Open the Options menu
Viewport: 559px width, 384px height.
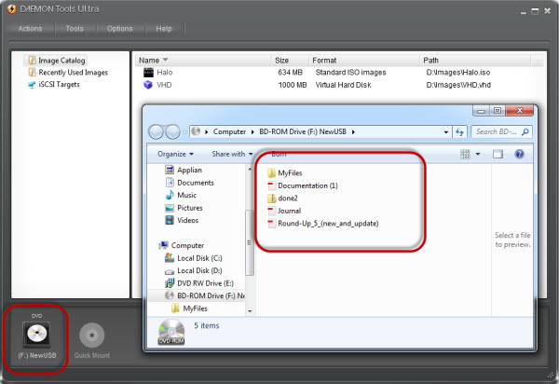(x=120, y=29)
